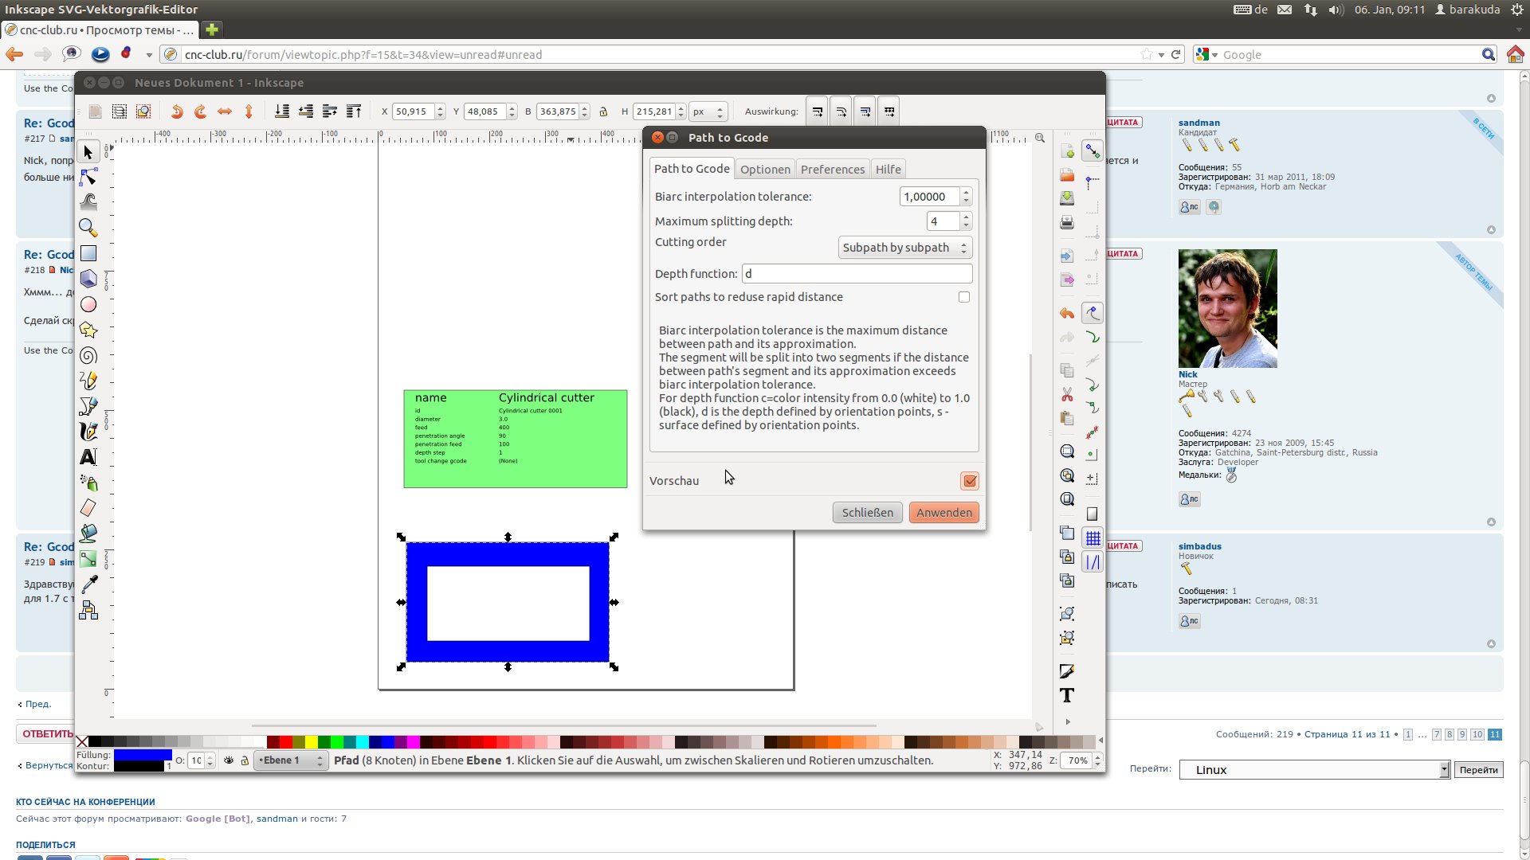Click the Cut scissors icon
This screenshot has width=1530, height=860.
point(1067,395)
